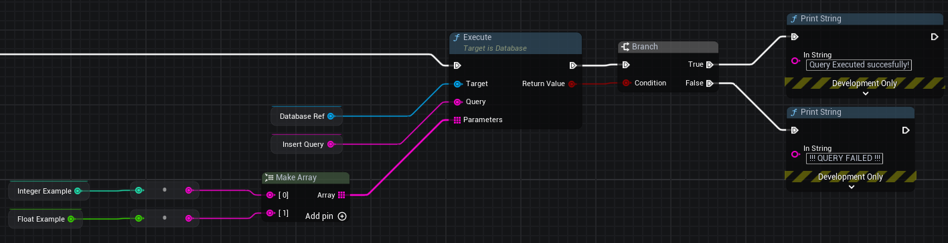948x243 pixels.
Task: Click In String pin of top Print String
Action: tap(795, 60)
